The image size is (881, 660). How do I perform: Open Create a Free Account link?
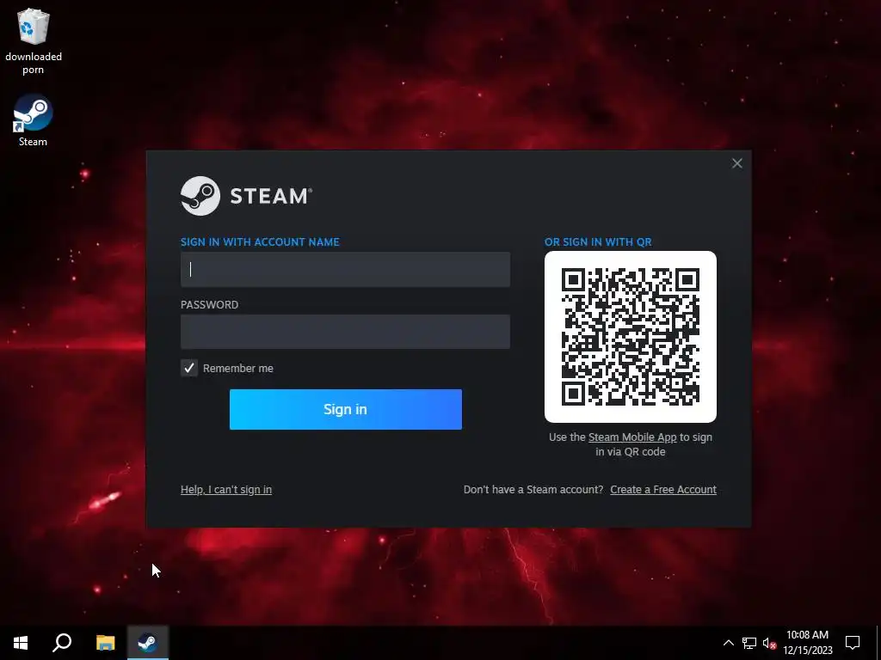point(663,489)
